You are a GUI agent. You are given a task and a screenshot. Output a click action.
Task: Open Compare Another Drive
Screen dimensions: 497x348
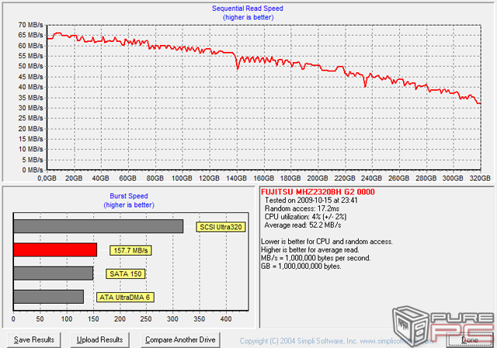[180, 339]
